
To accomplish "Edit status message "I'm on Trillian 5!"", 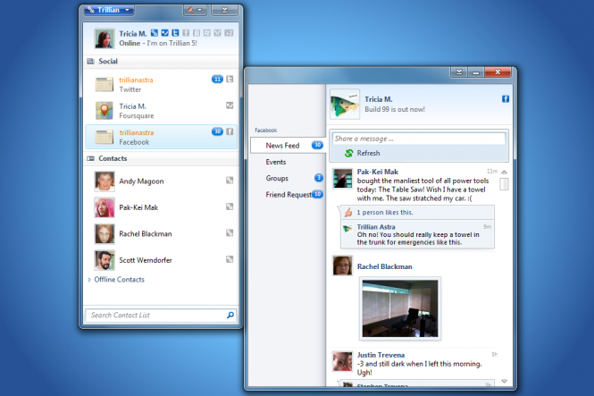I will (x=172, y=43).
